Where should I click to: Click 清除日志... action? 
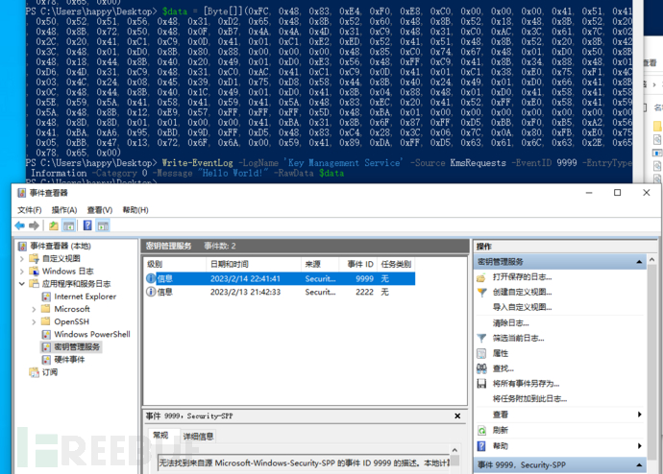click(511, 323)
